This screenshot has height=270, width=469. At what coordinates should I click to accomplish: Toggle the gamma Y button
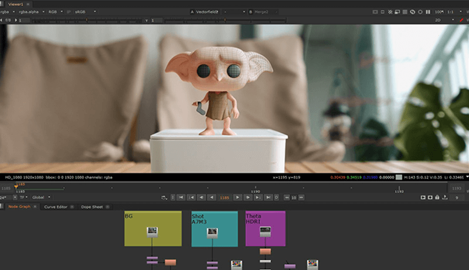[x=147, y=21]
